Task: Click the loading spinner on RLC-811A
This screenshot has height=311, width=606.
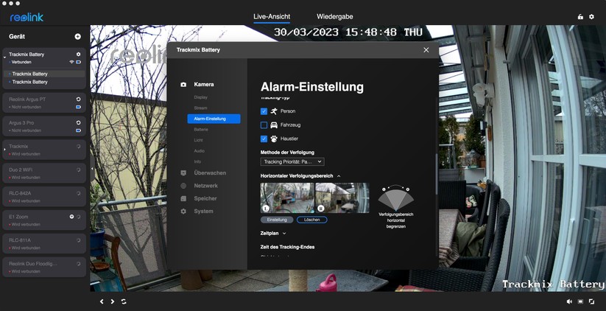Action: coord(79,240)
